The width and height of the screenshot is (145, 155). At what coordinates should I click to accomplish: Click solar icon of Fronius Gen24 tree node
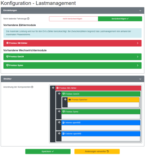pos(64,94)
